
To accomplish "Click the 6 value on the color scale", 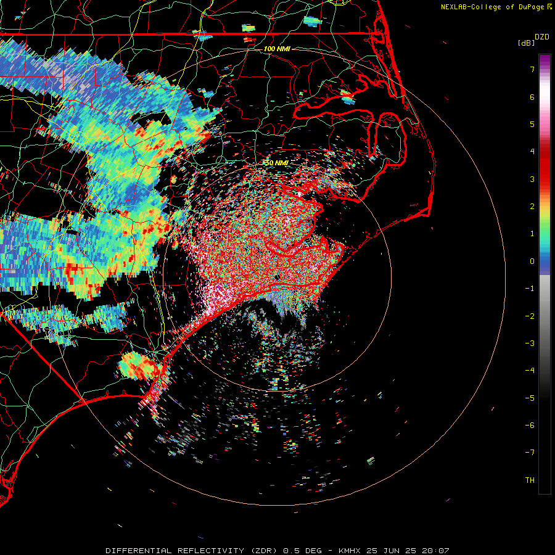I will pyautogui.click(x=532, y=97).
